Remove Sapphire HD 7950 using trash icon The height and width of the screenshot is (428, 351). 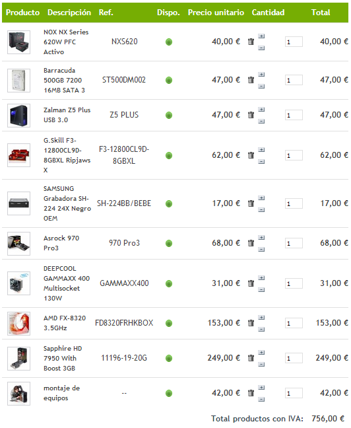251,358
